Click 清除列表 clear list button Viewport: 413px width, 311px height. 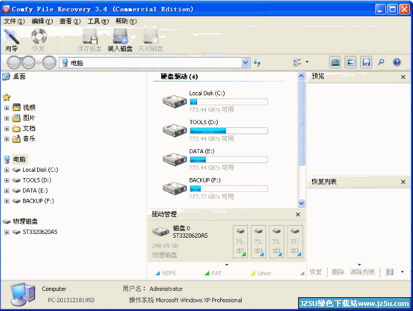(x=362, y=271)
